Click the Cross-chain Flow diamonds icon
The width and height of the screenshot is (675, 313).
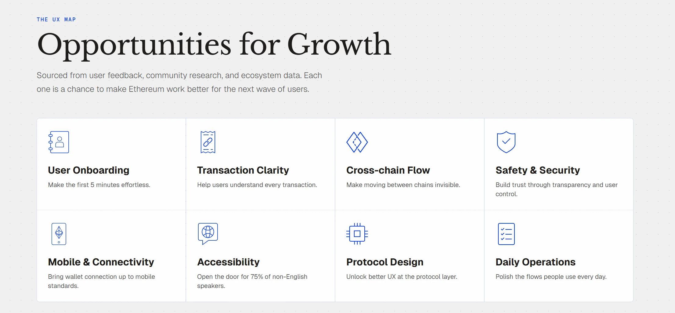pyautogui.click(x=357, y=142)
